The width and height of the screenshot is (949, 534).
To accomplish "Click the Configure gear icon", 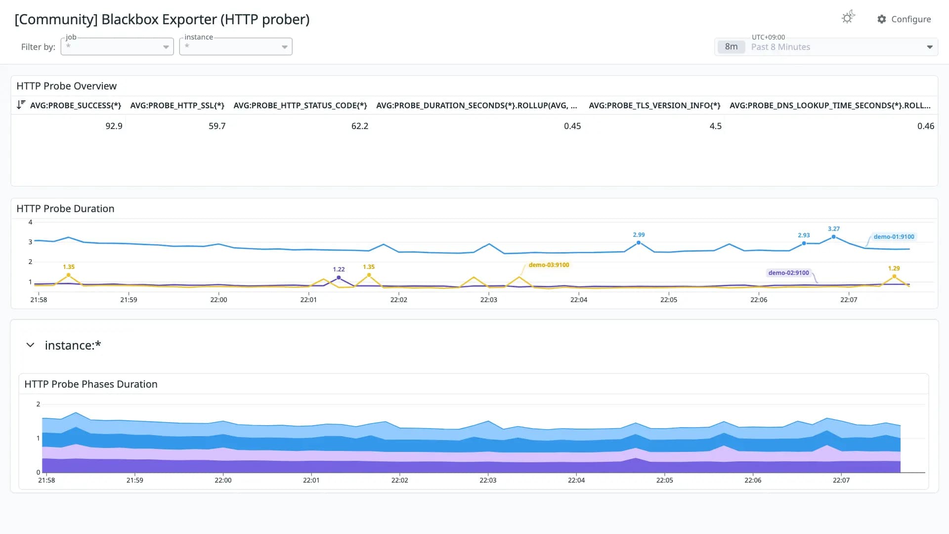I will click(882, 19).
